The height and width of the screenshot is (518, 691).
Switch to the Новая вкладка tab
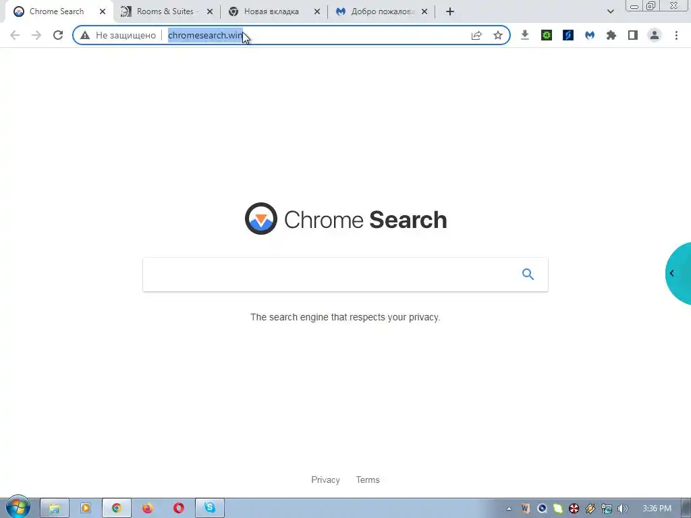click(271, 11)
